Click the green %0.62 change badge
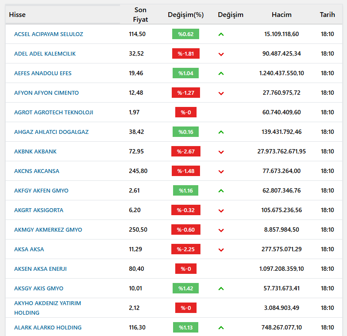Screen dimensions: 347x336 (186, 34)
